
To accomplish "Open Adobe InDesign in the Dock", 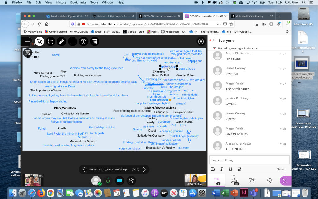I will (244, 193).
